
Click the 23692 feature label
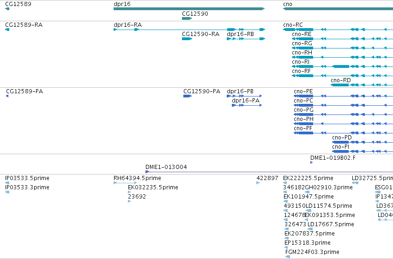(x=137, y=197)
